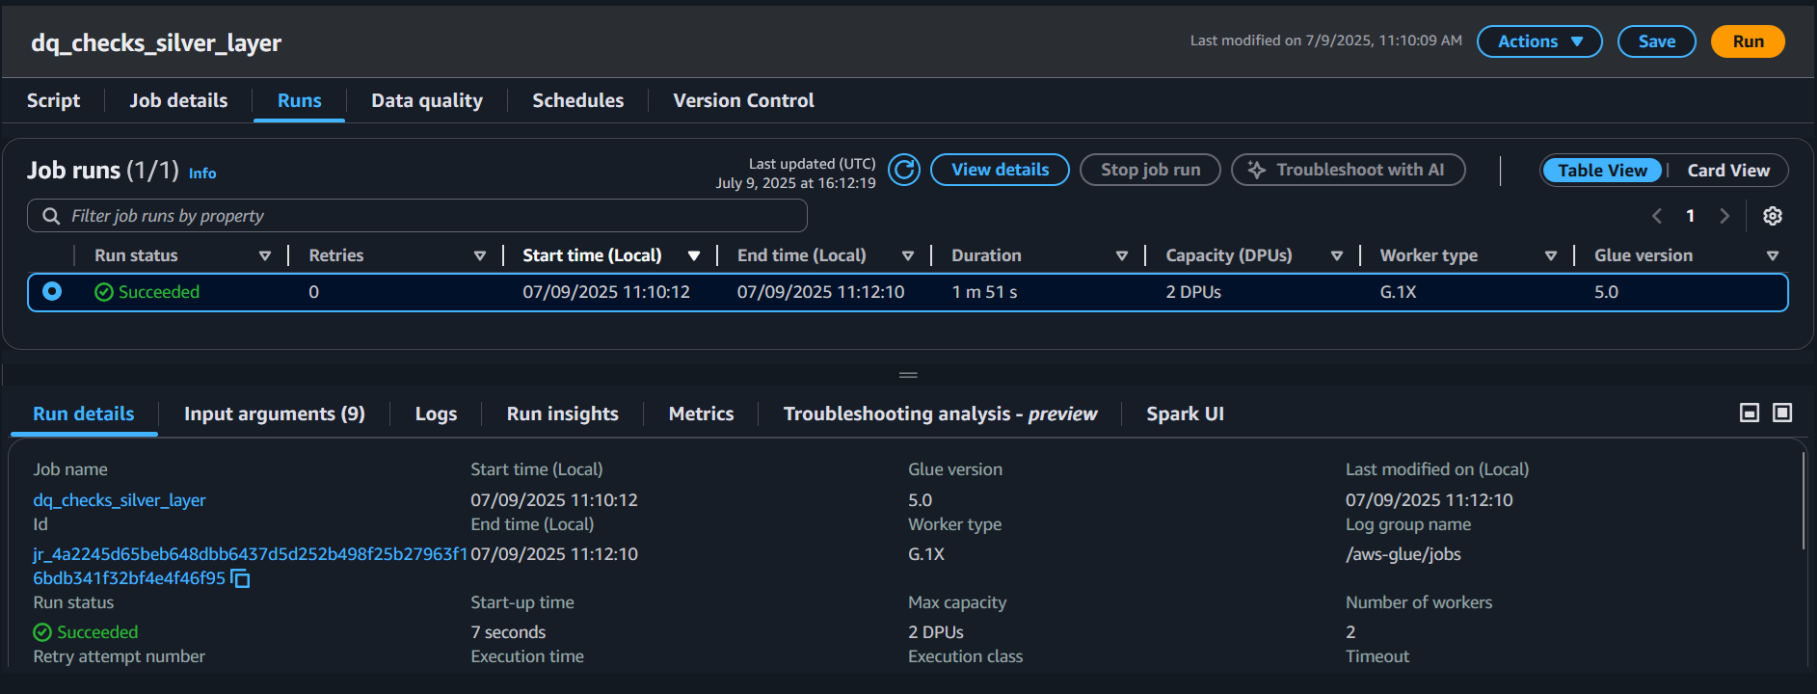Click the '7 seconds' start-up time value

(508, 632)
